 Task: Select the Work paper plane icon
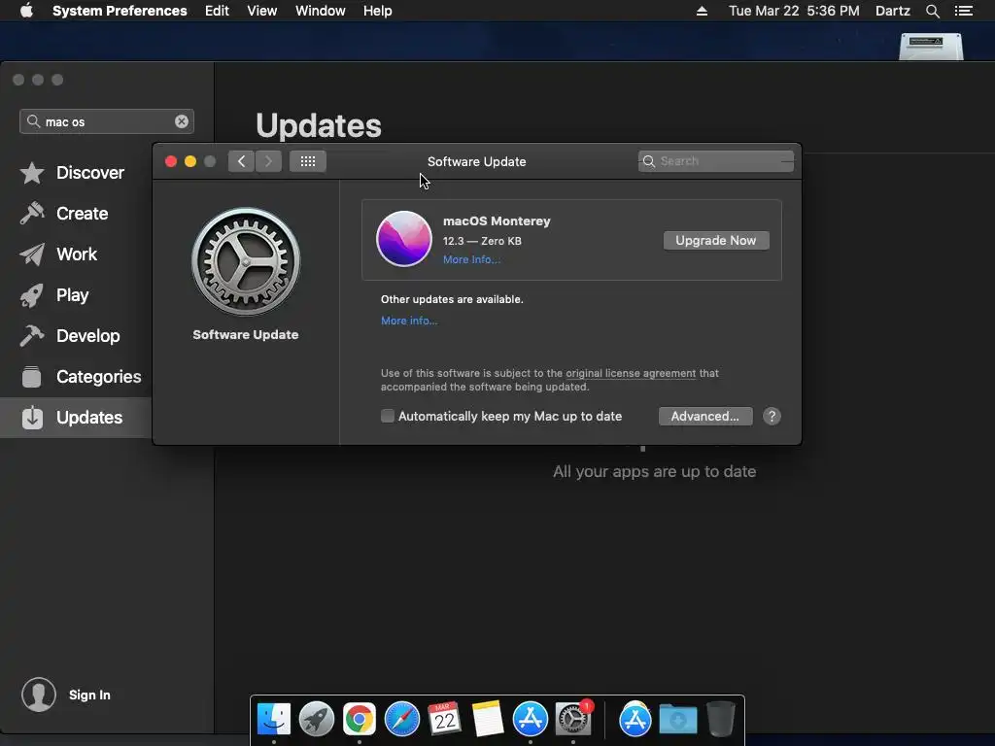[x=32, y=254]
